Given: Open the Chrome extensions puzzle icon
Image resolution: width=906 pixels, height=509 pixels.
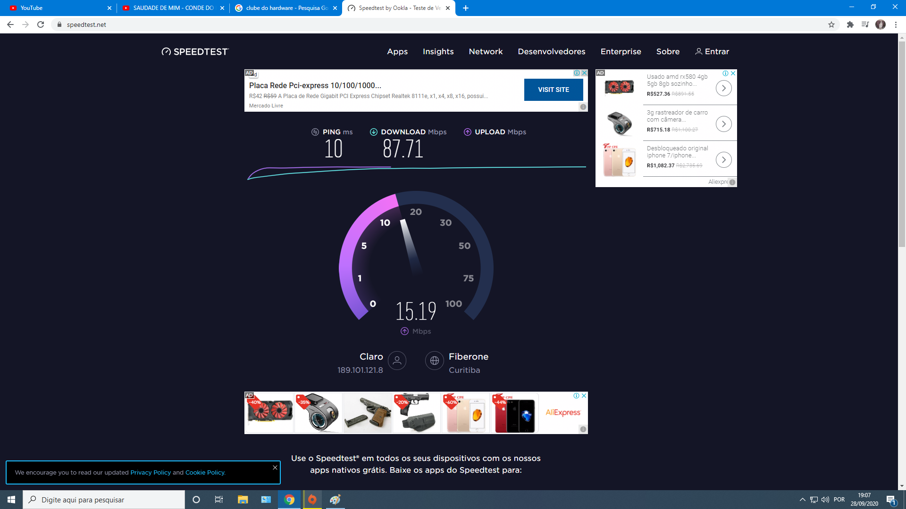Looking at the screenshot, I should pos(850,25).
